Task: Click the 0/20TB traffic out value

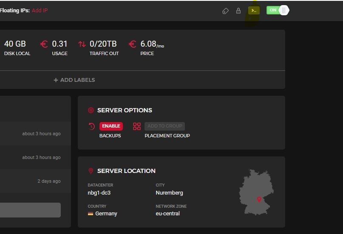Action: pyautogui.click(x=103, y=44)
